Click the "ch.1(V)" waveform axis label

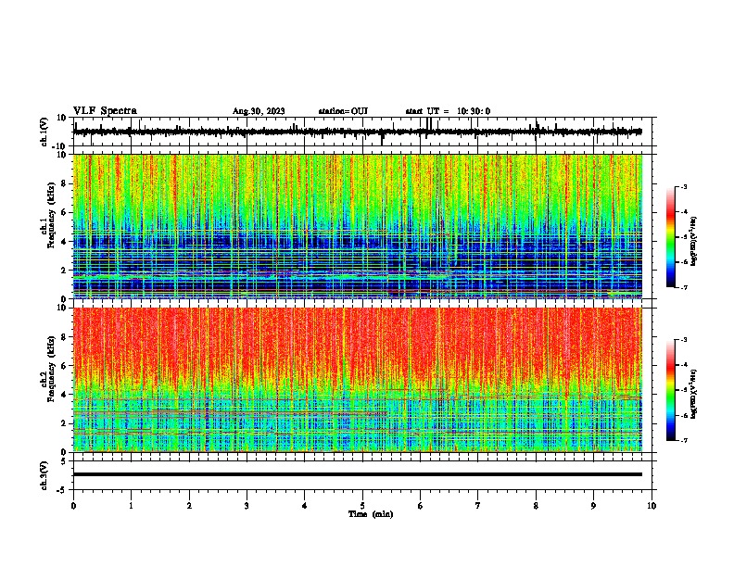tap(44, 132)
